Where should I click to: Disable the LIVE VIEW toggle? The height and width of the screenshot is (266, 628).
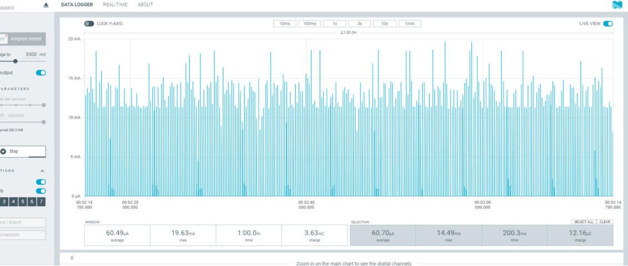608,24
